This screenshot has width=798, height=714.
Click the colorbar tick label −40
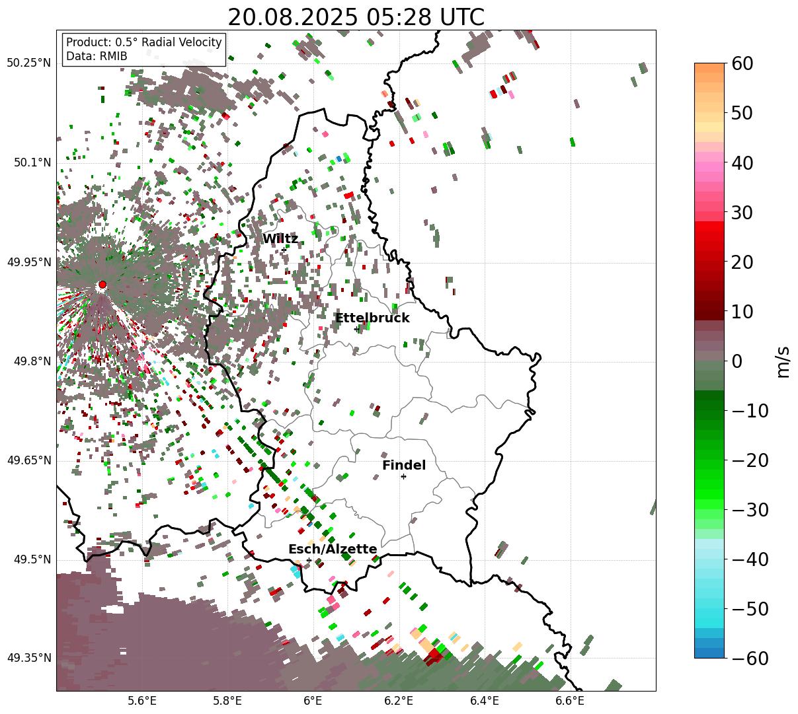coord(749,559)
